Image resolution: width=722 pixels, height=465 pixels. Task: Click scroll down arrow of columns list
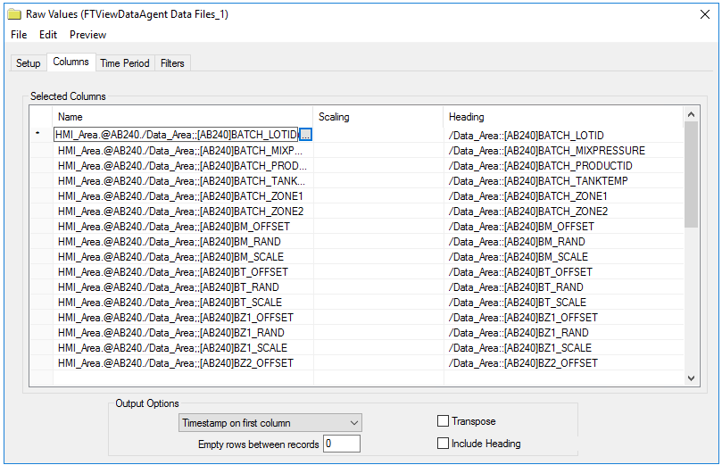pos(691,378)
